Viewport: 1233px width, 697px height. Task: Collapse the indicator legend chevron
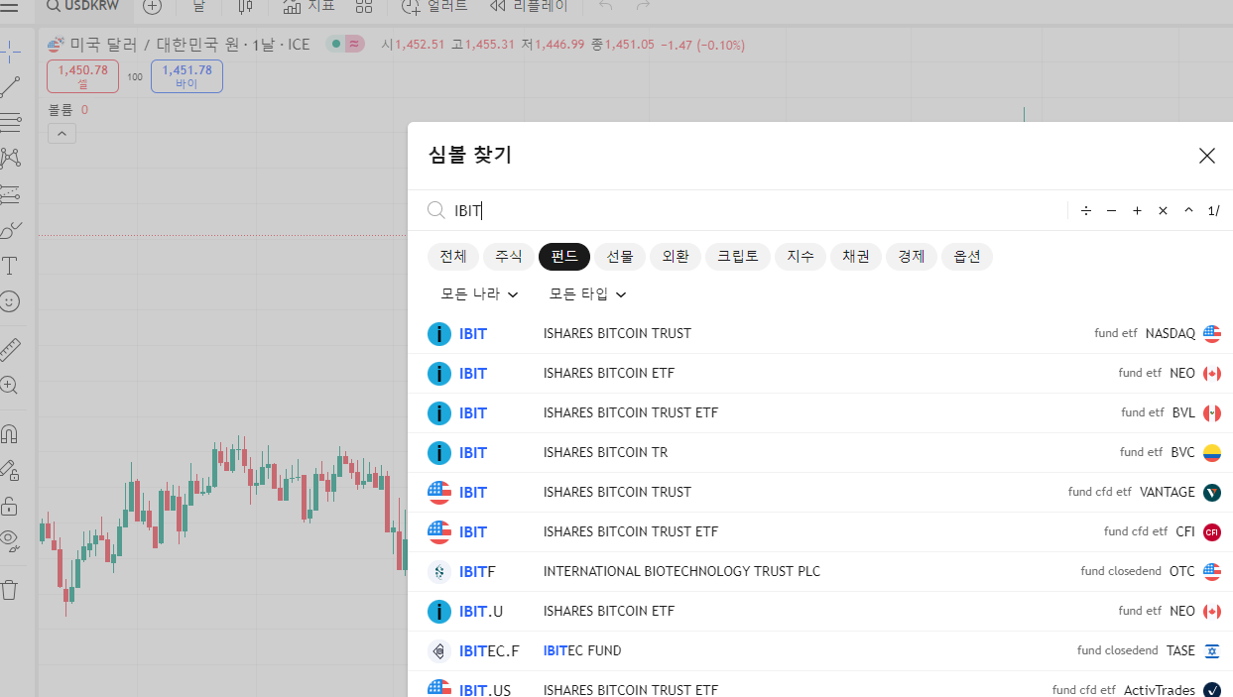[x=62, y=133]
